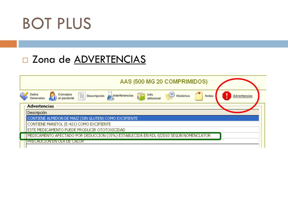The width and height of the screenshot is (288, 216).
Task: Click the Datos Generales ruler icon
Action: click(24, 96)
